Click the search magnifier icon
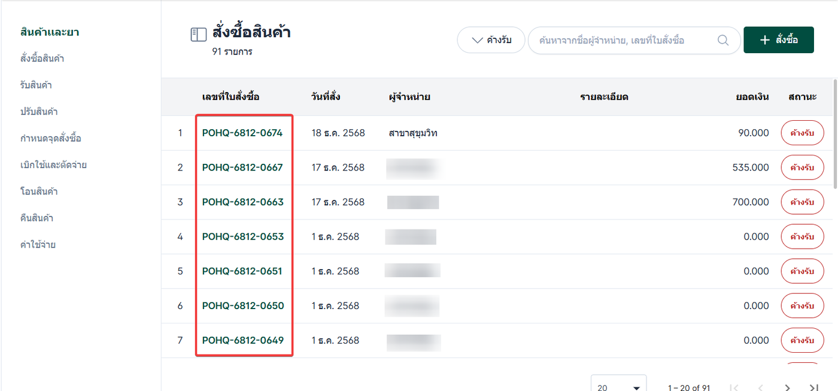This screenshot has width=838, height=391. [x=723, y=41]
